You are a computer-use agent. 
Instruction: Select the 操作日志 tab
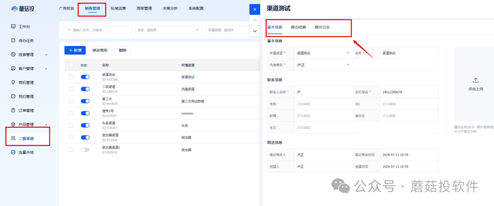(x=322, y=27)
